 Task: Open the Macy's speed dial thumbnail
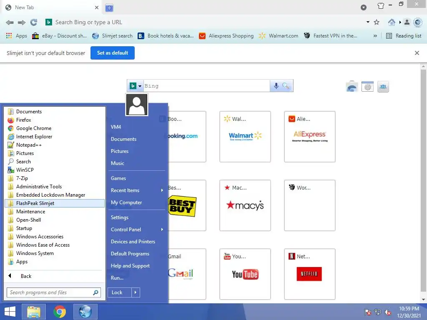click(245, 205)
